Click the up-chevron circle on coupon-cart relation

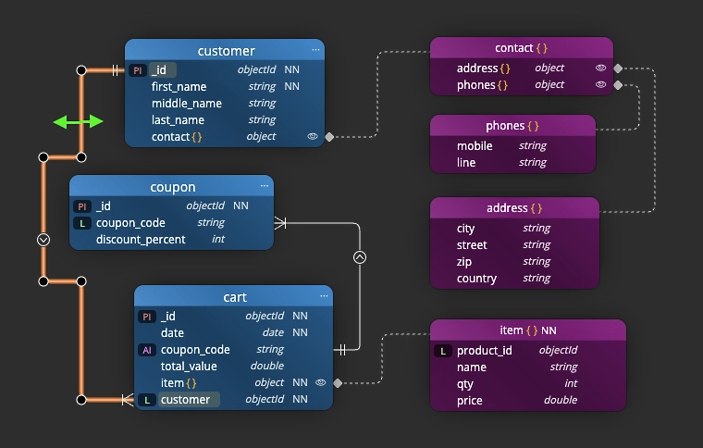360,257
